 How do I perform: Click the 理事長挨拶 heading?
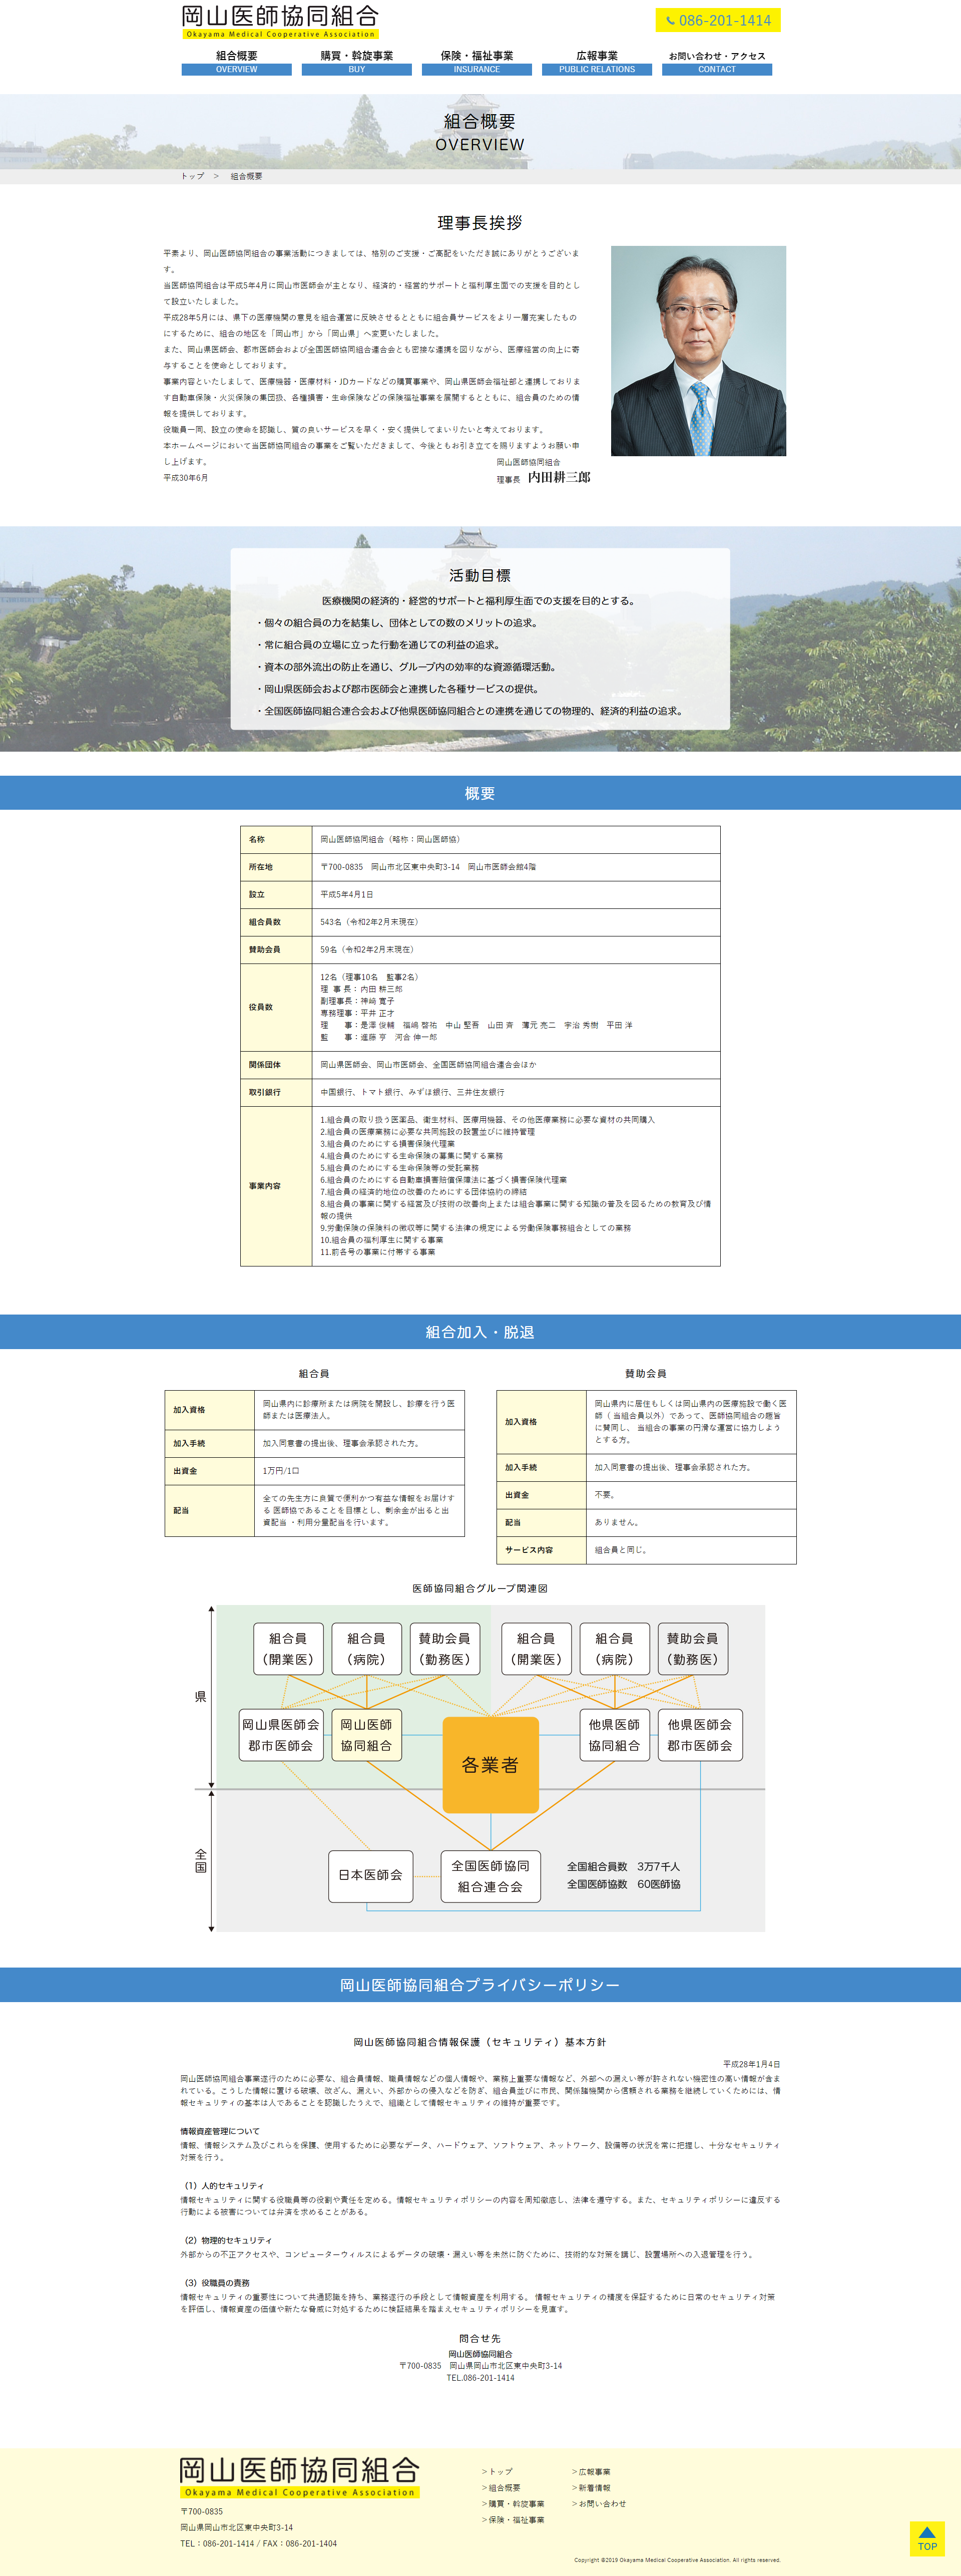[x=480, y=223]
